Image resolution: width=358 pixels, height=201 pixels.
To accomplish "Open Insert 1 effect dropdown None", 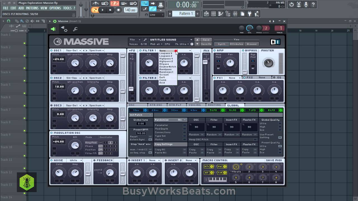I will click(x=154, y=160).
